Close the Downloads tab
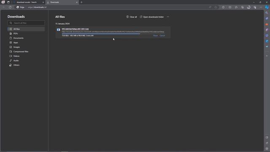This screenshot has width=270, height=152. [x=77, y=2]
